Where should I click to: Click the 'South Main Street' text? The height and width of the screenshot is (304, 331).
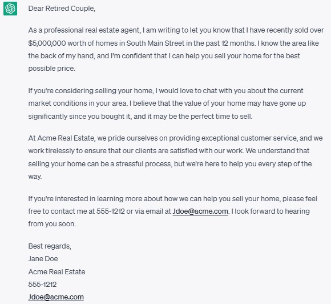coord(155,43)
